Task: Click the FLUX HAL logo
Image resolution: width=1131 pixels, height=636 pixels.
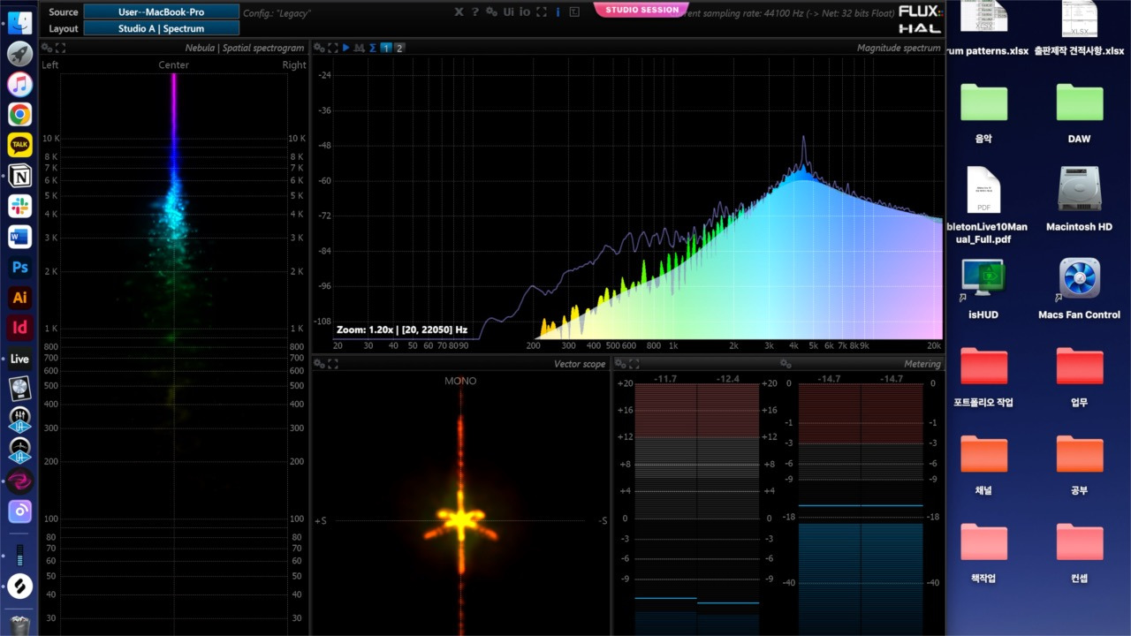Action: (x=919, y=19)
